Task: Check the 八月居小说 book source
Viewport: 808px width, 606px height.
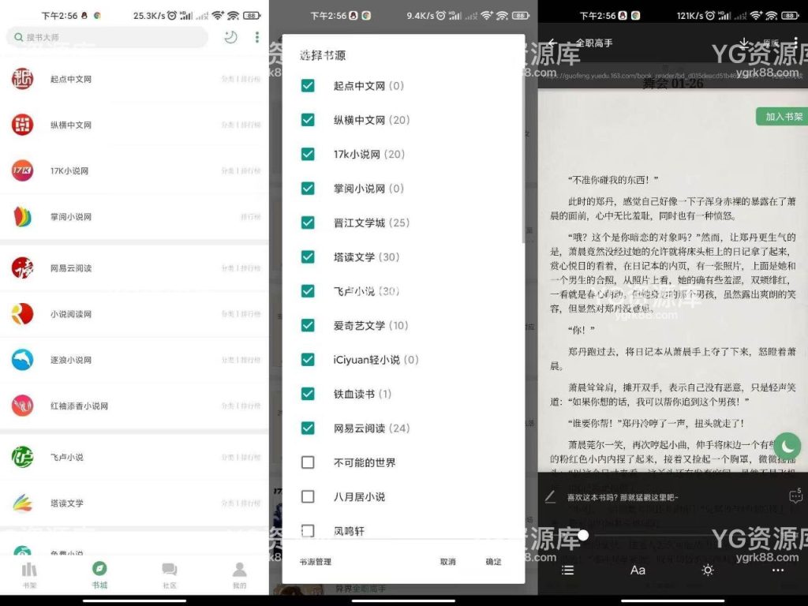Action: 308,496
